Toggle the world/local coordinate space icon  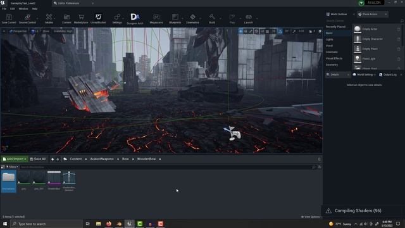[x=256, y=31]
